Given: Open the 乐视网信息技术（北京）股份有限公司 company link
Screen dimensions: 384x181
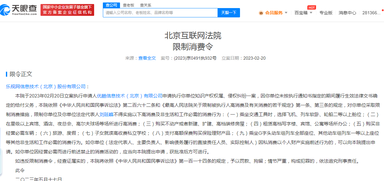Looking at the screenshot, I should point(46,86).
